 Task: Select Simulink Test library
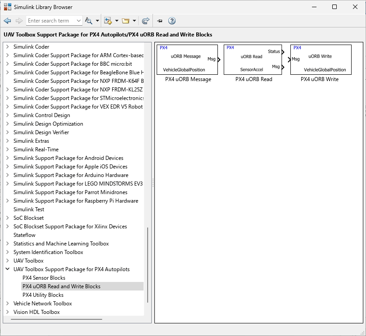(x=29, y=209)
